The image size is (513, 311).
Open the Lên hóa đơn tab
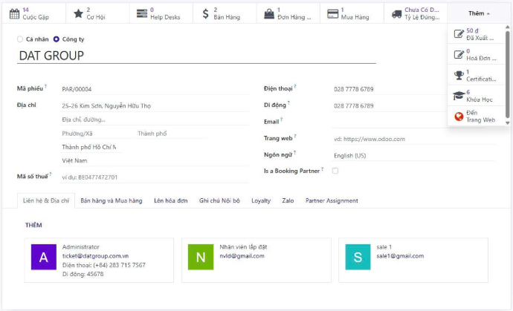[x=171, y=200]
